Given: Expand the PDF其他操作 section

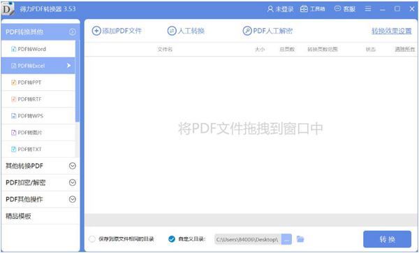Looking at the screenshot, I should click(73, 199).
